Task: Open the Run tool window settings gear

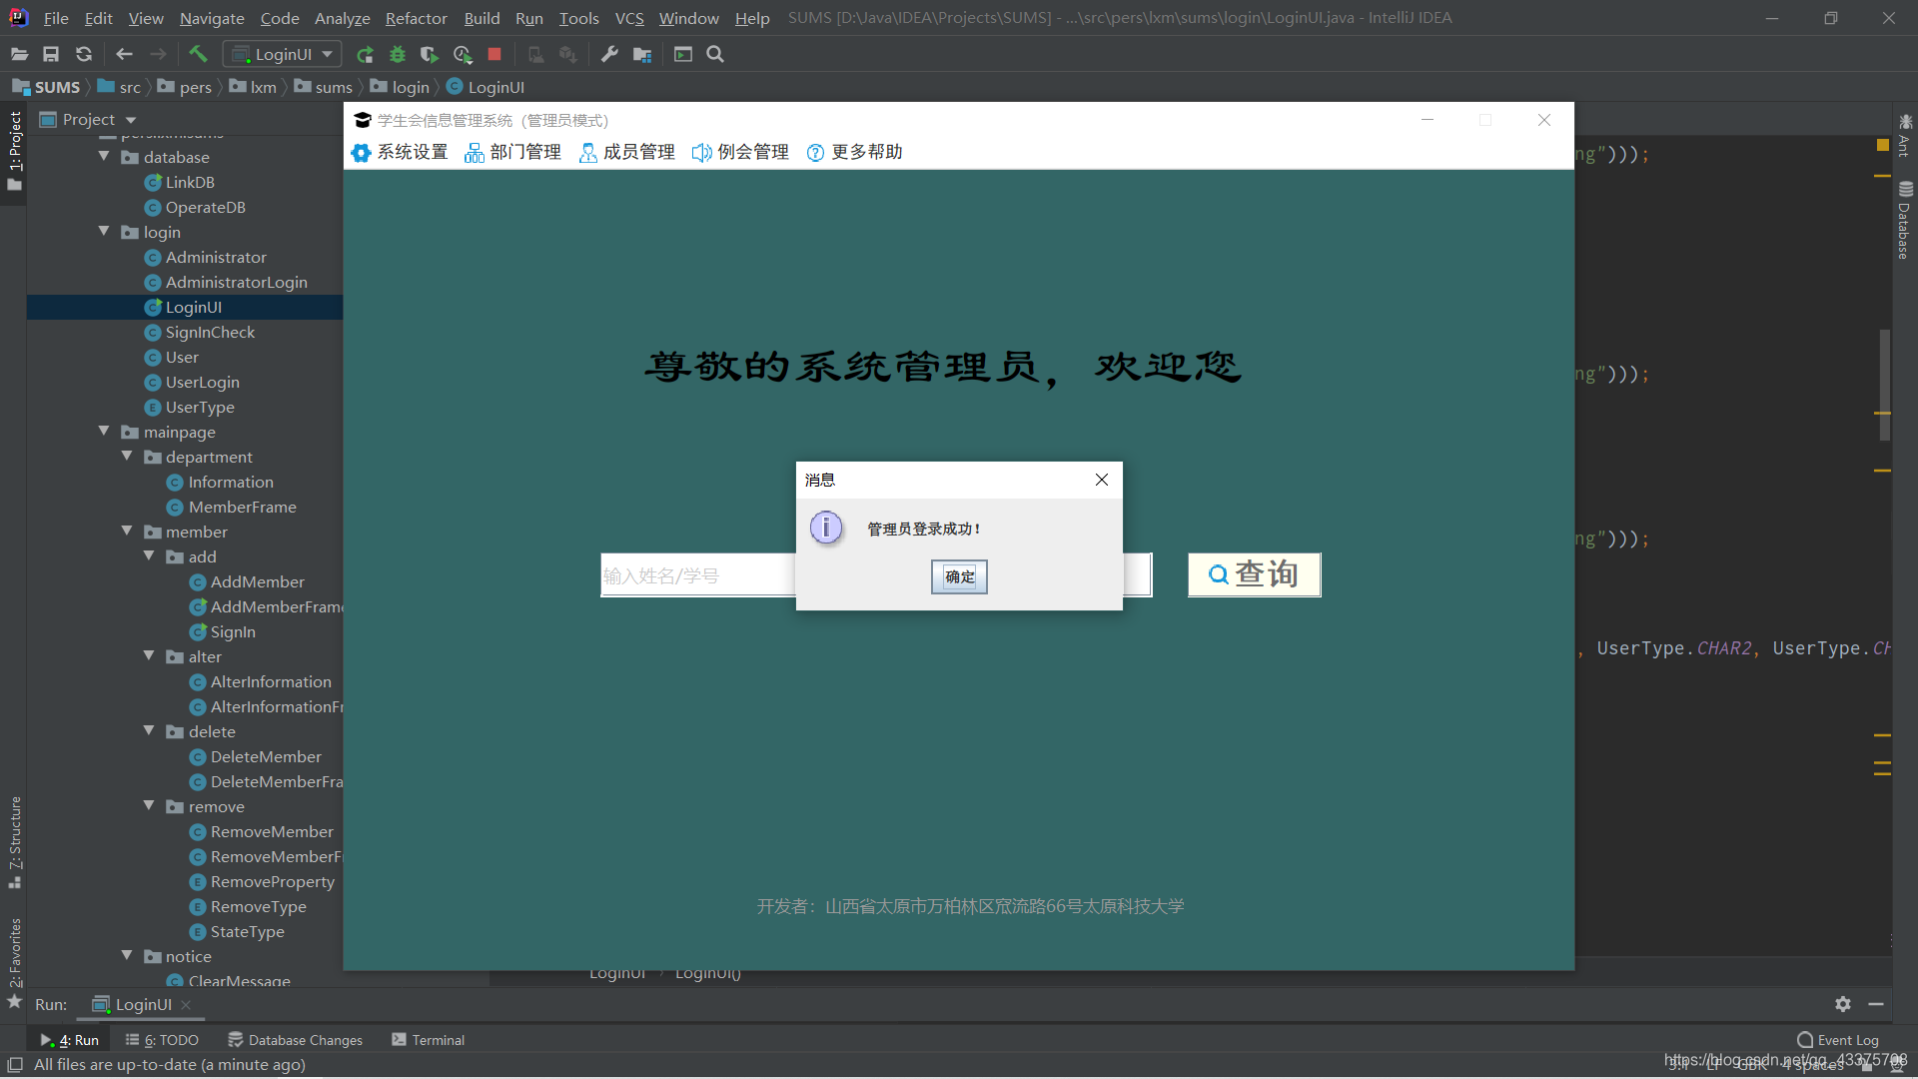Action: coord(1843,1004)
